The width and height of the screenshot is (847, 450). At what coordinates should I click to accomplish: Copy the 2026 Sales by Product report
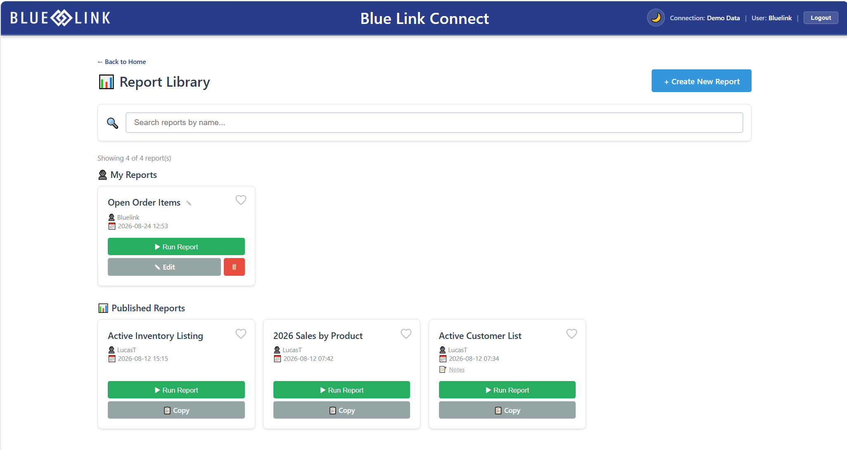[x=342, y=410]
